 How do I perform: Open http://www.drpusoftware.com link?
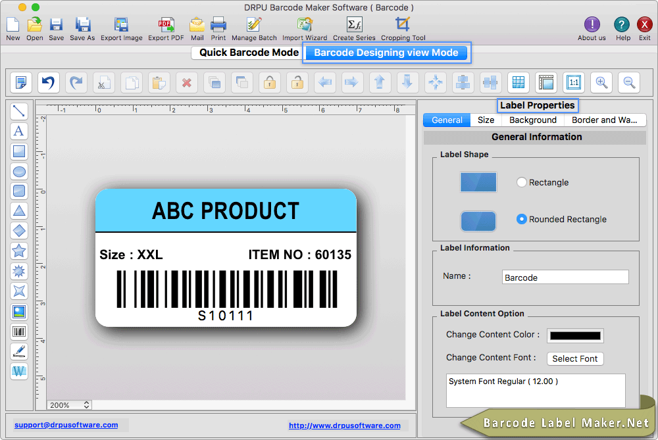pyautogui.click(x=345, y=426)
